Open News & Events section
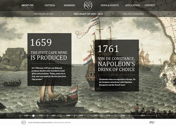The width and height of the screenshot is (176, 126). [110, 5]
